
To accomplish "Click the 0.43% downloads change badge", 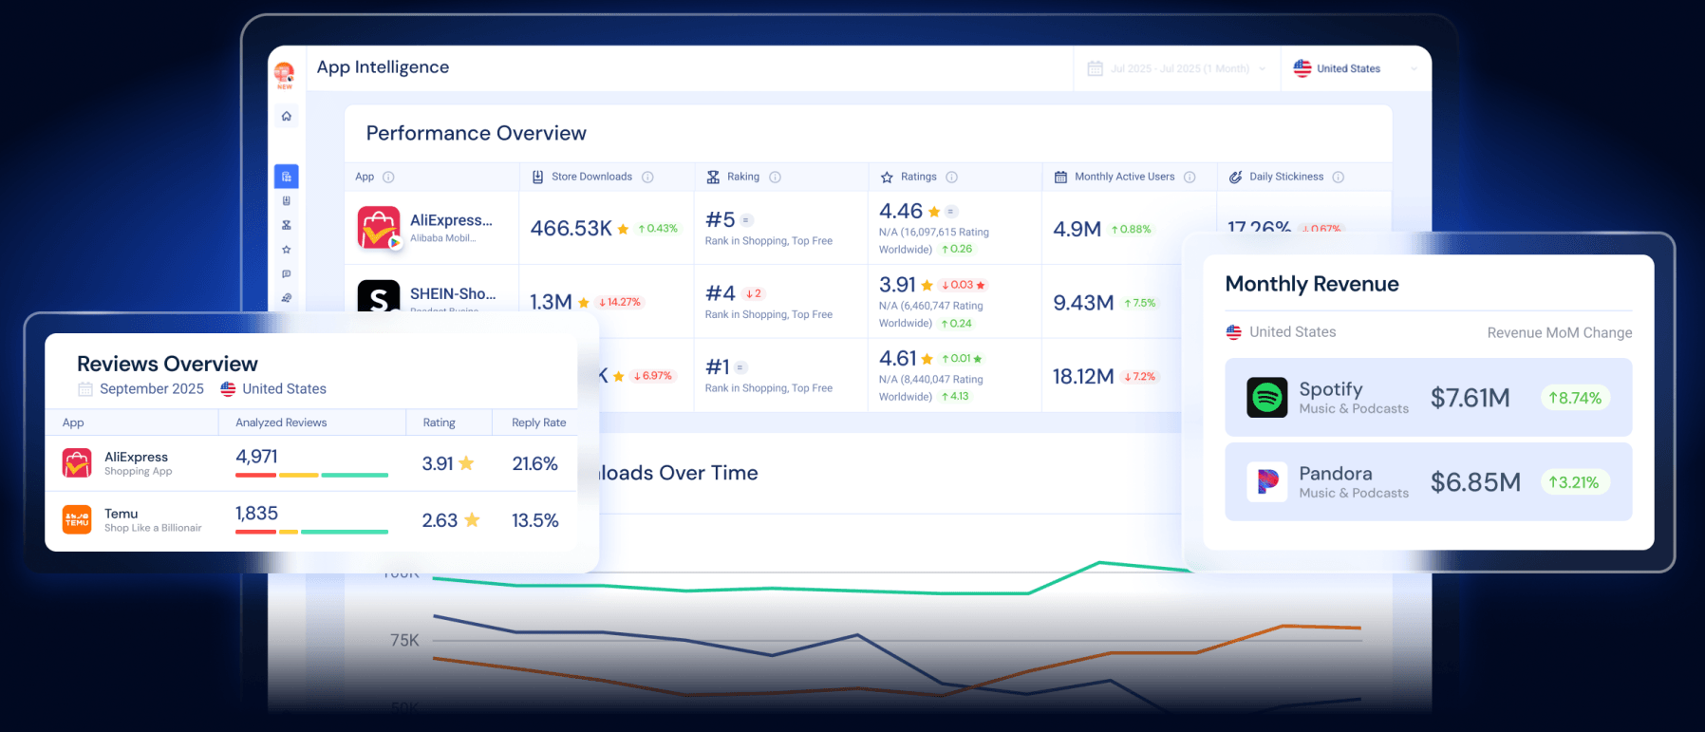I will 657,229.
